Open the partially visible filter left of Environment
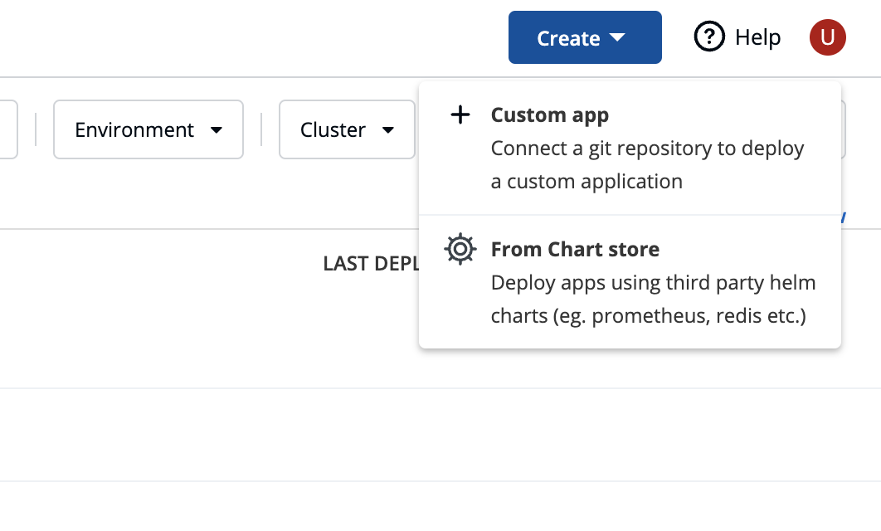Screen dimensions: 881x531 tap(8, 129)
